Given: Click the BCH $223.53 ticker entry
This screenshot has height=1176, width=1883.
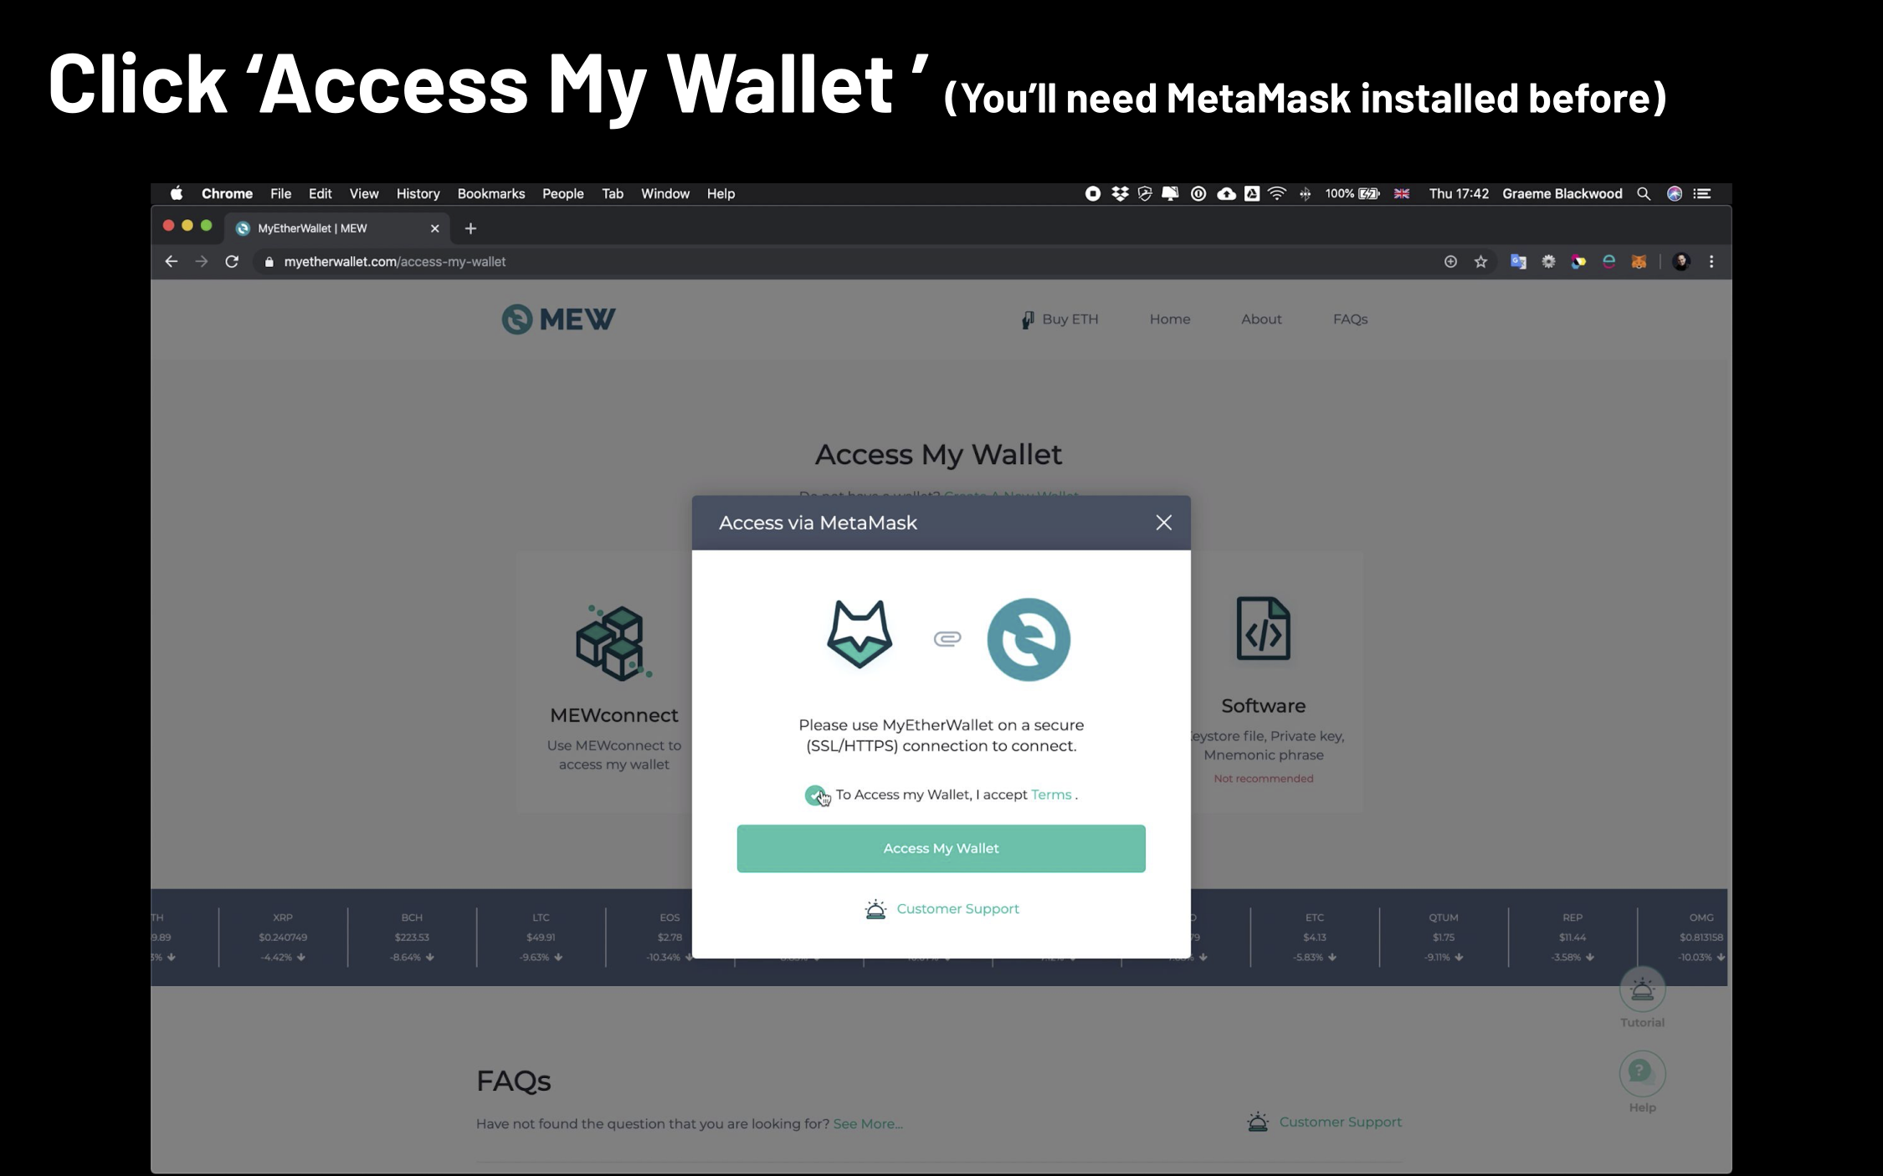Looking at the screenshot, I should (x=412, y=937).
